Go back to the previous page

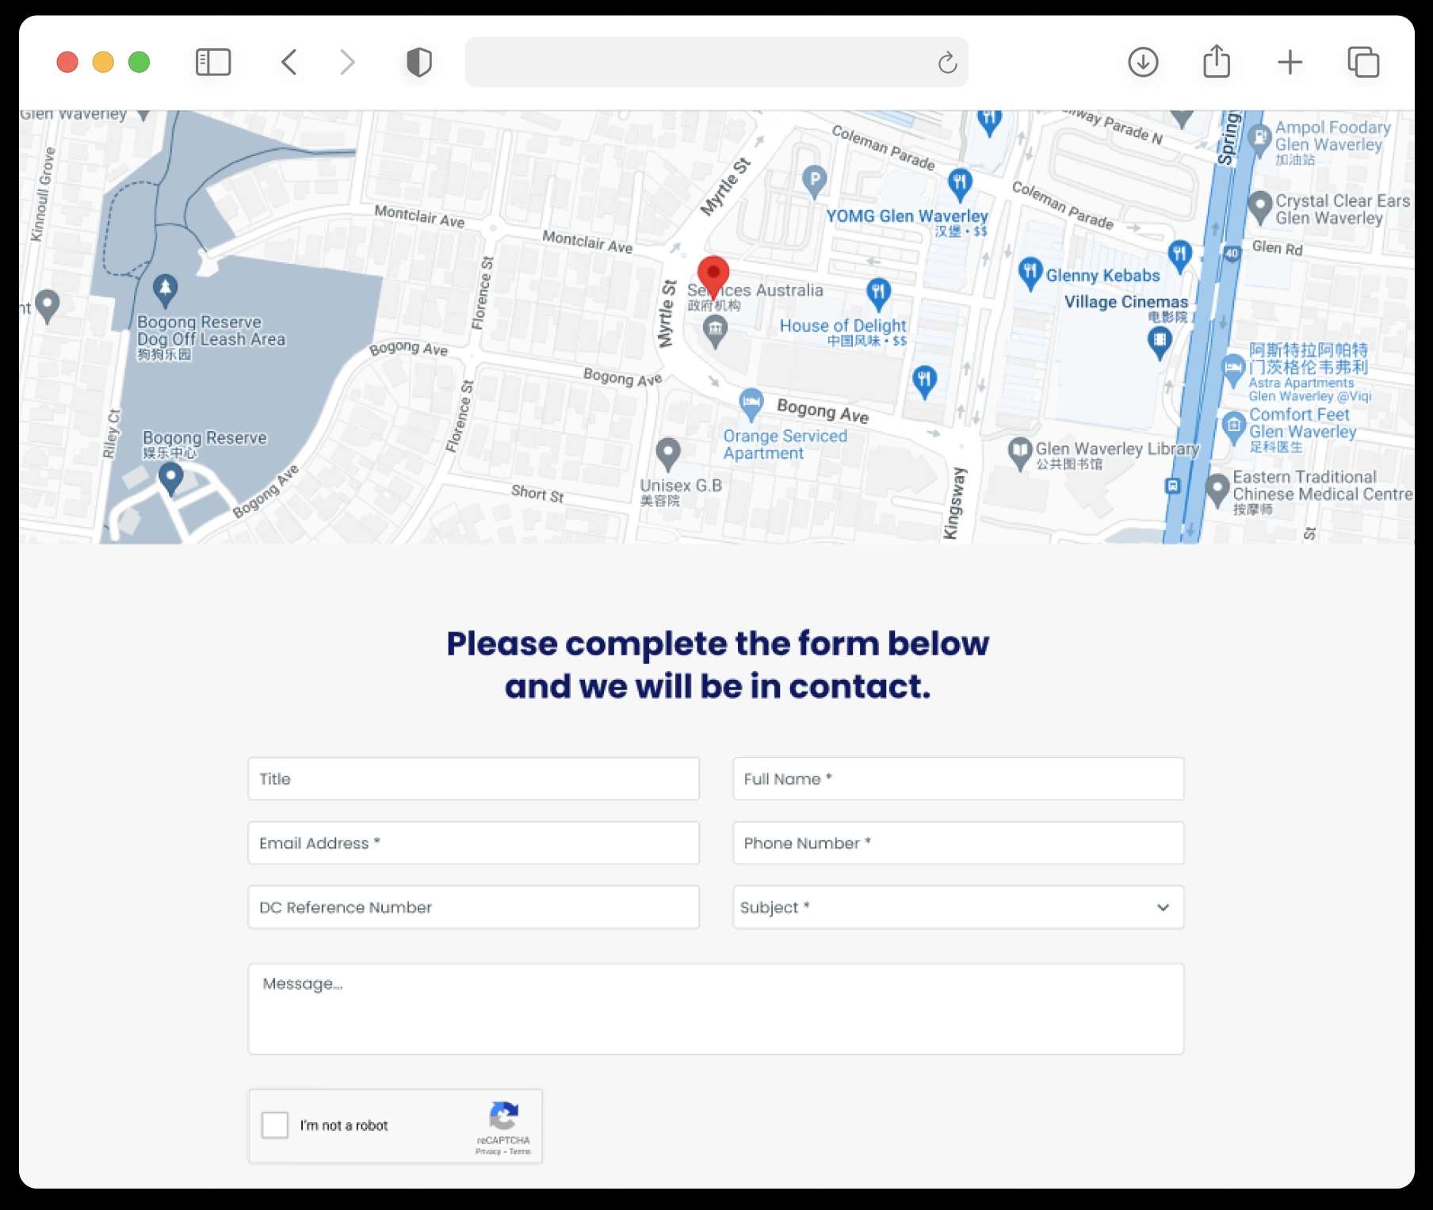[x=289, y=62]
